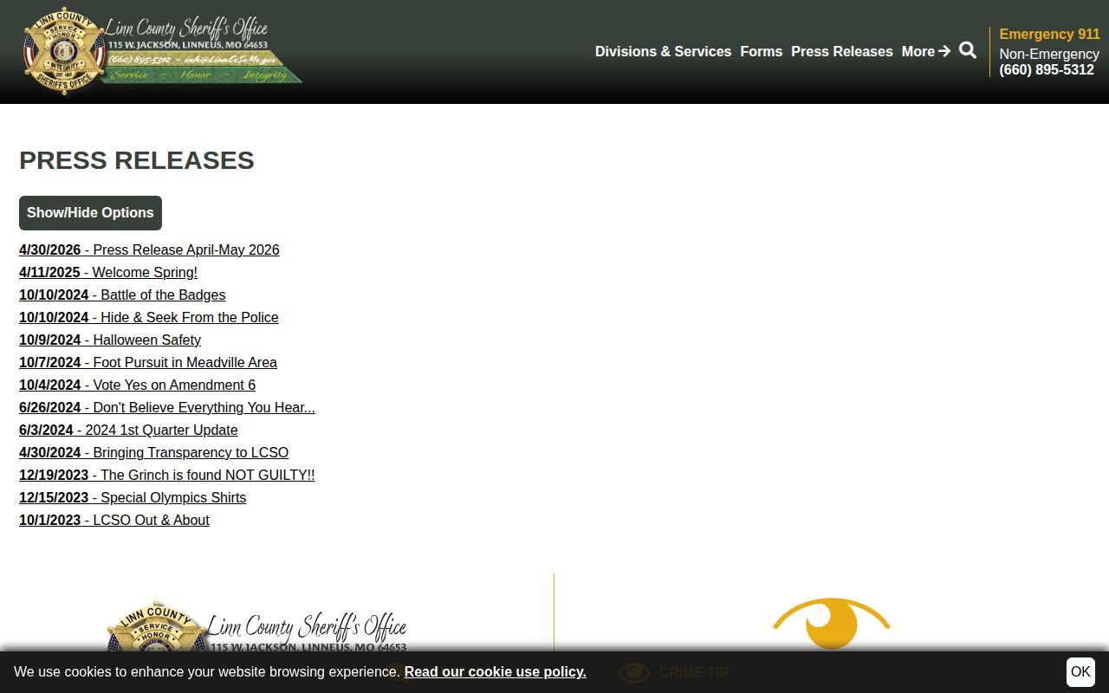Click the large yellow eye Crime Tip icon
The height and width of the screenshot is (693, 1109).
(831, 623)
